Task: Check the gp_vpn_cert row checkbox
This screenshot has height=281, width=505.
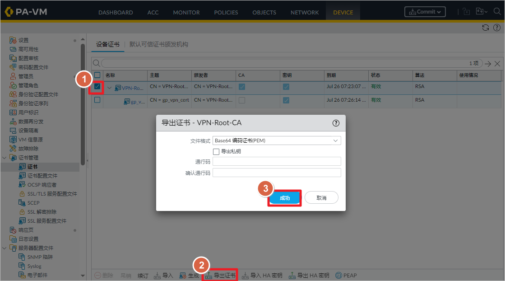Action: tap(97, 100)
